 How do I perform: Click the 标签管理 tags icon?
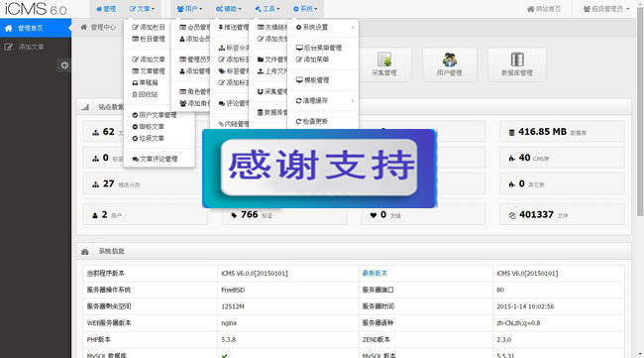tap(222, 71)
